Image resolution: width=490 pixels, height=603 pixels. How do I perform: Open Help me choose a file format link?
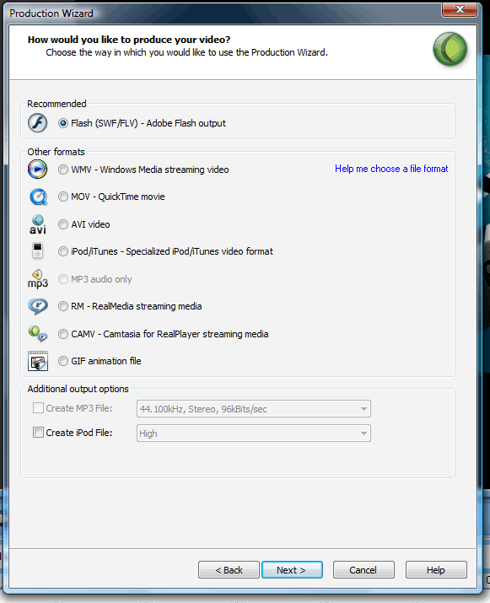click(391, 169)
